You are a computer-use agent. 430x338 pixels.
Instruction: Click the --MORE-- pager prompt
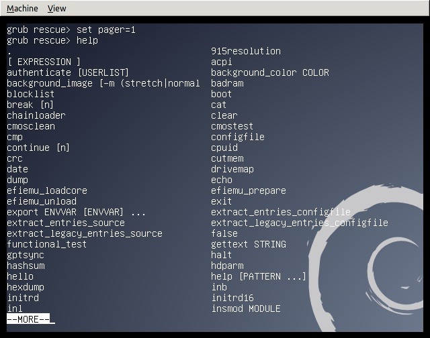click(x=28, y=319)
